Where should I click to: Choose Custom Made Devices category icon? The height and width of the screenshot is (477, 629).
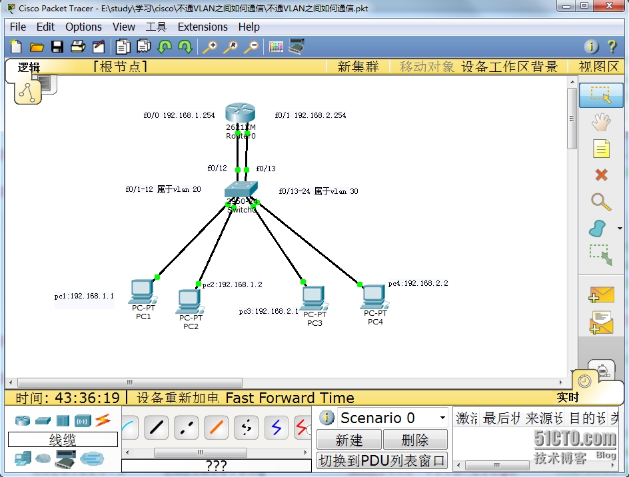point(66,459)
